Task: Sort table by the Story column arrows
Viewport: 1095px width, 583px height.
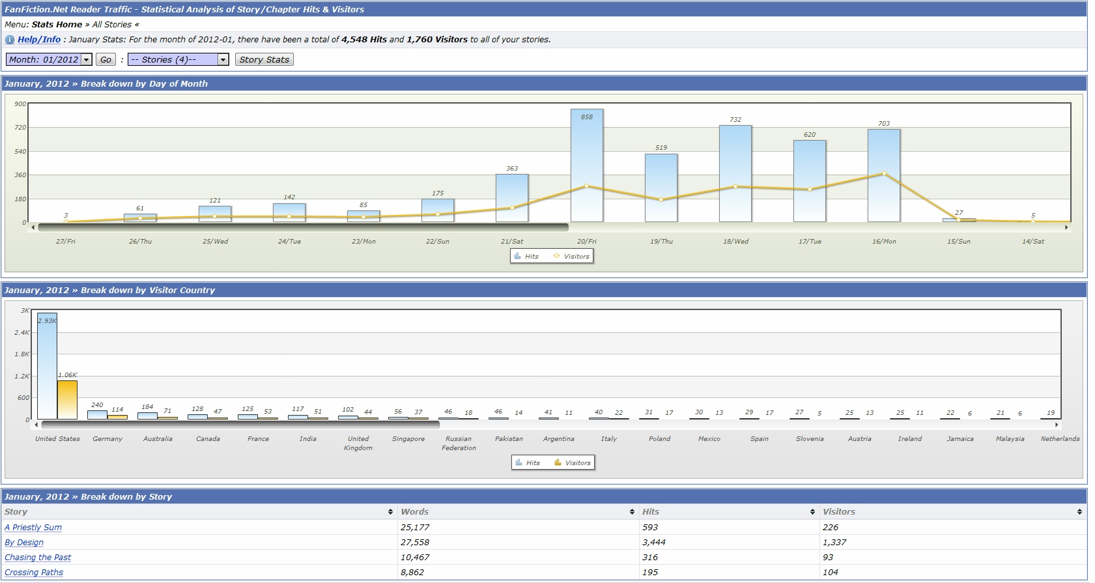Action: [390, 512]
